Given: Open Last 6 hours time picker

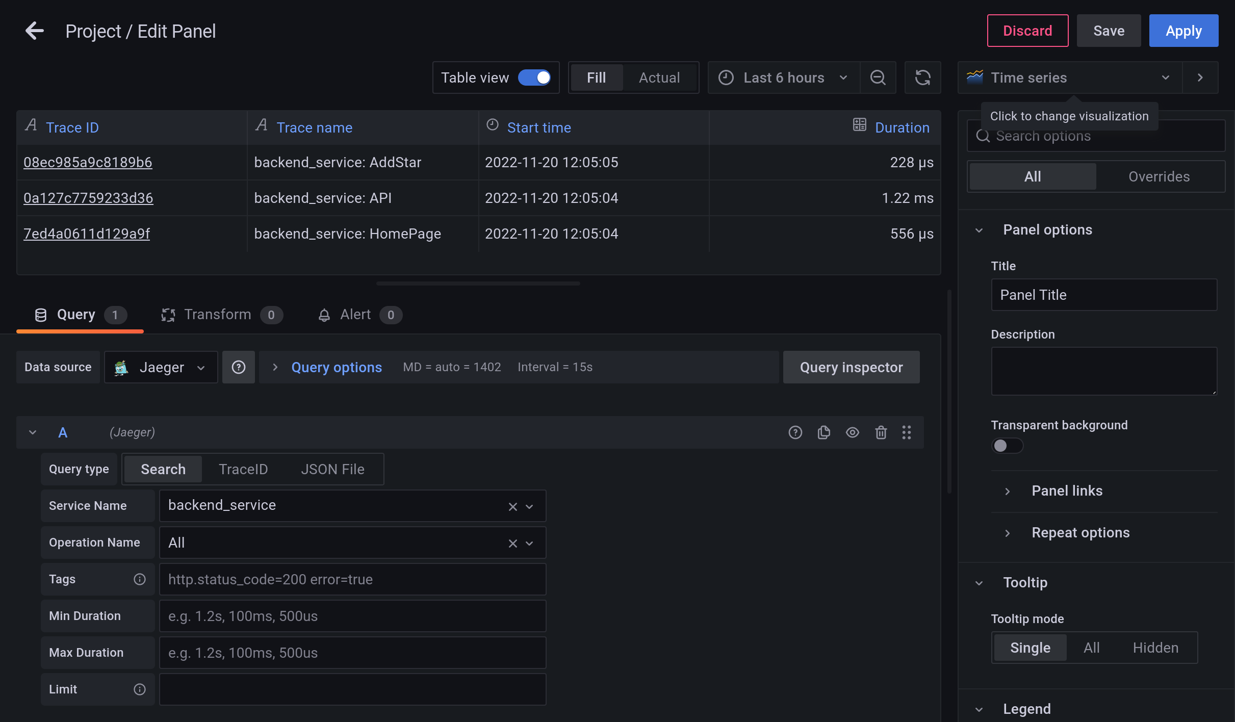Looking at the screenshot, I should 783,78.
